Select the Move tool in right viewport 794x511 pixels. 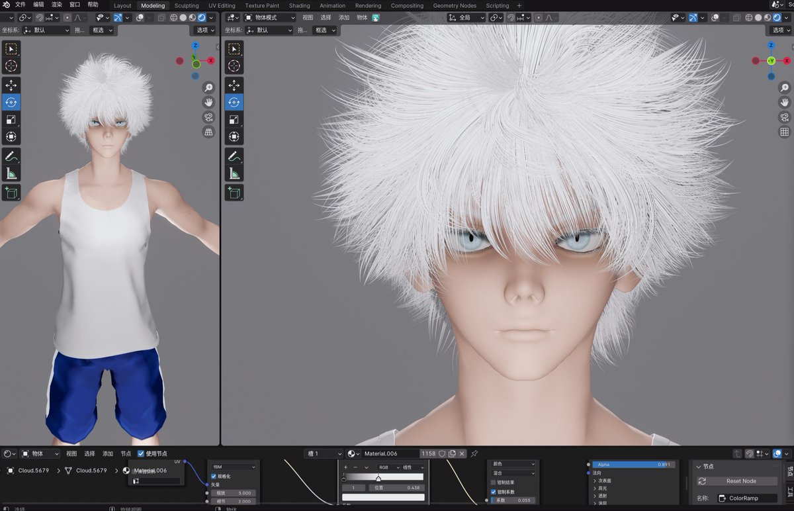click(x=234, y=85)
